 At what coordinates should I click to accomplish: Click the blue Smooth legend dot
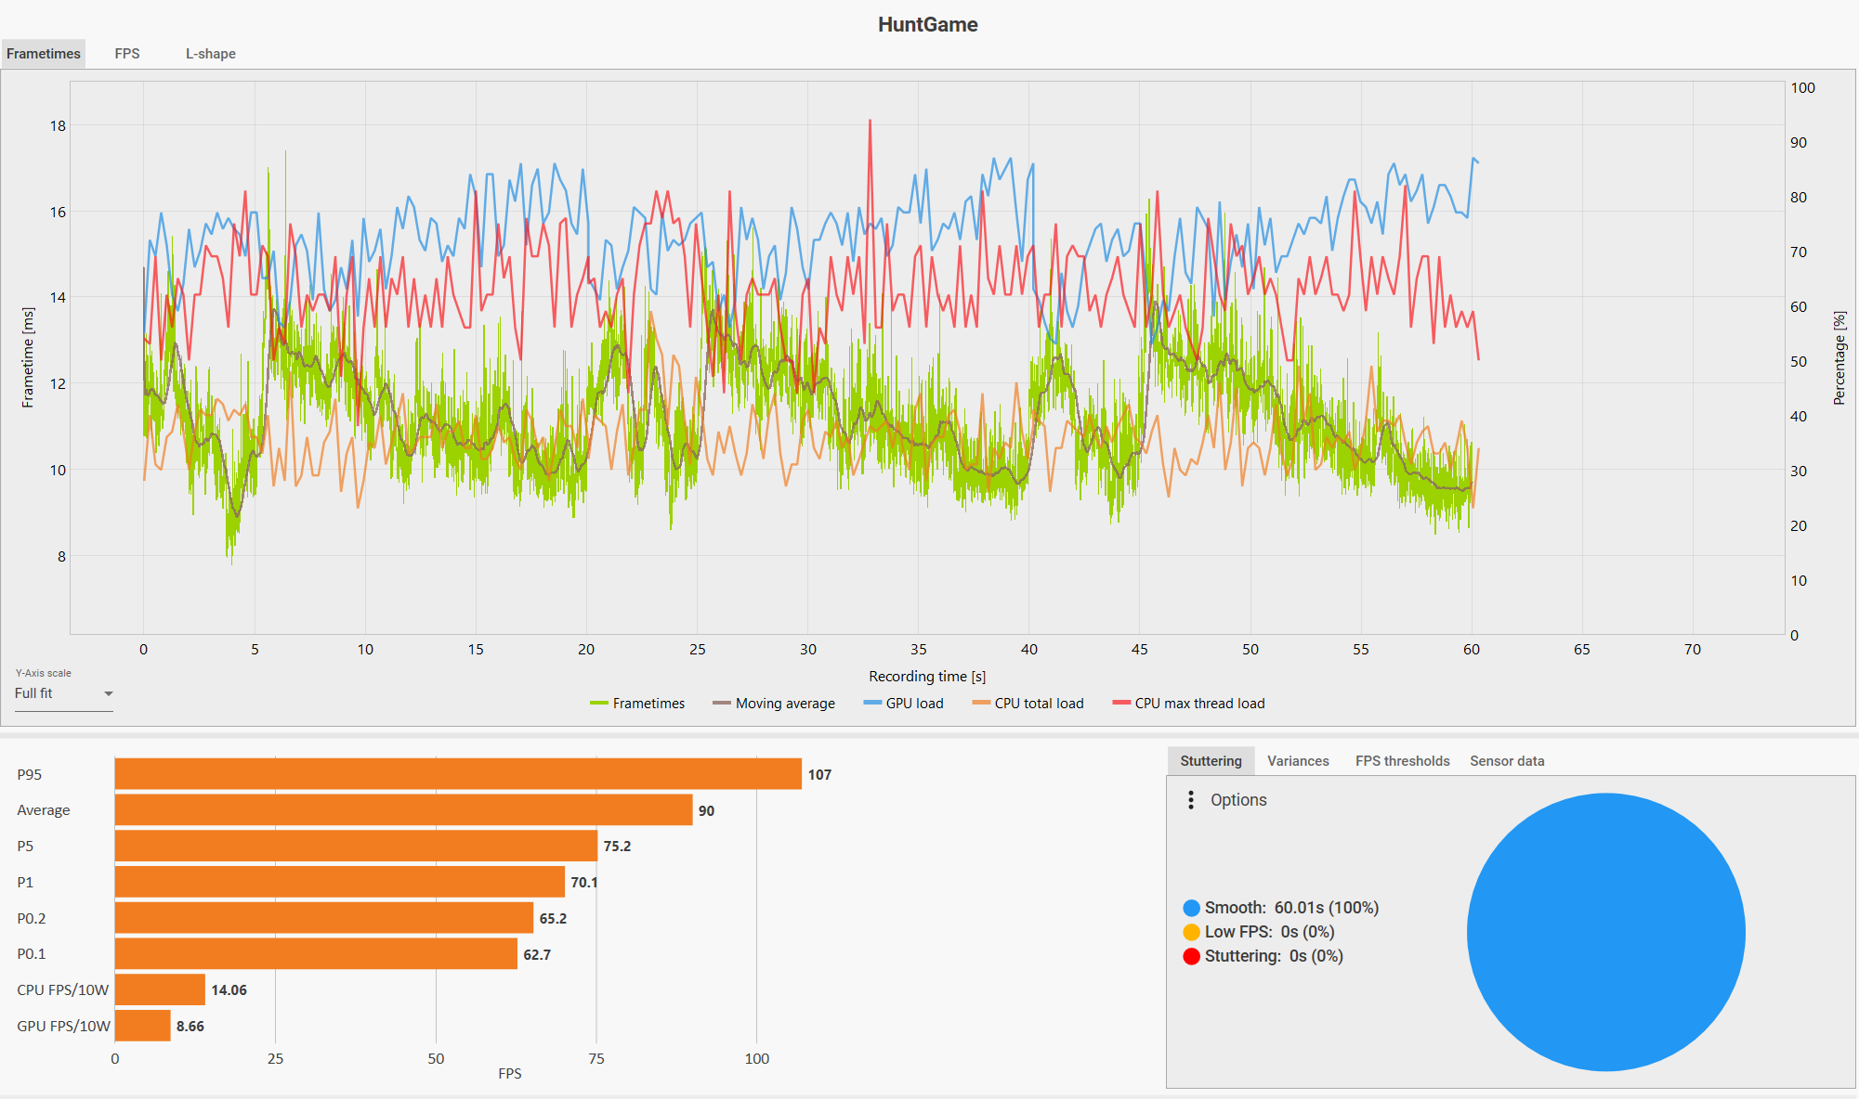(1191, 908)
